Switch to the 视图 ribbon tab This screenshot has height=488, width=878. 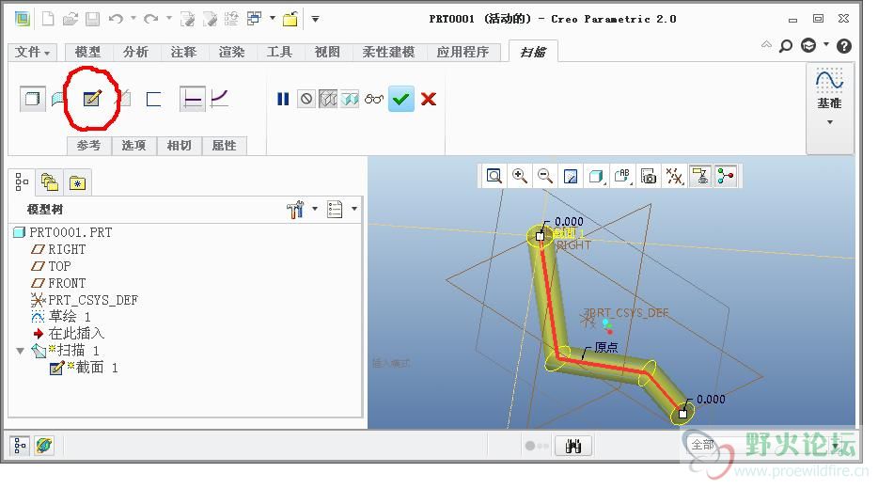[327, 52]
